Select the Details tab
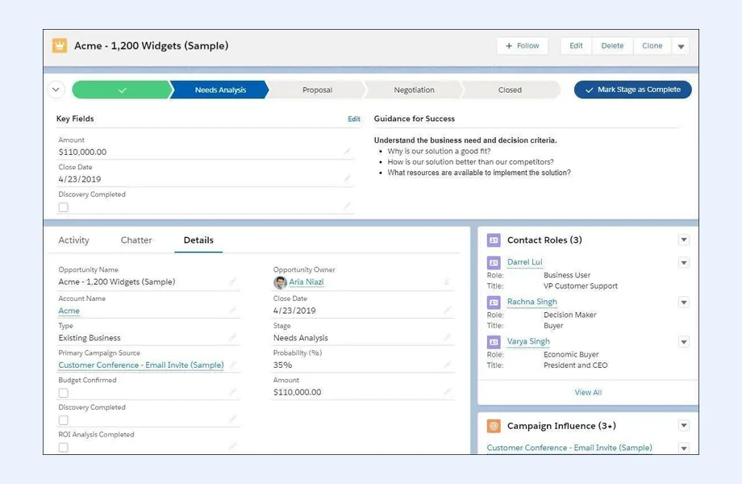Screen dimensions: 742x484 point(198,240)
